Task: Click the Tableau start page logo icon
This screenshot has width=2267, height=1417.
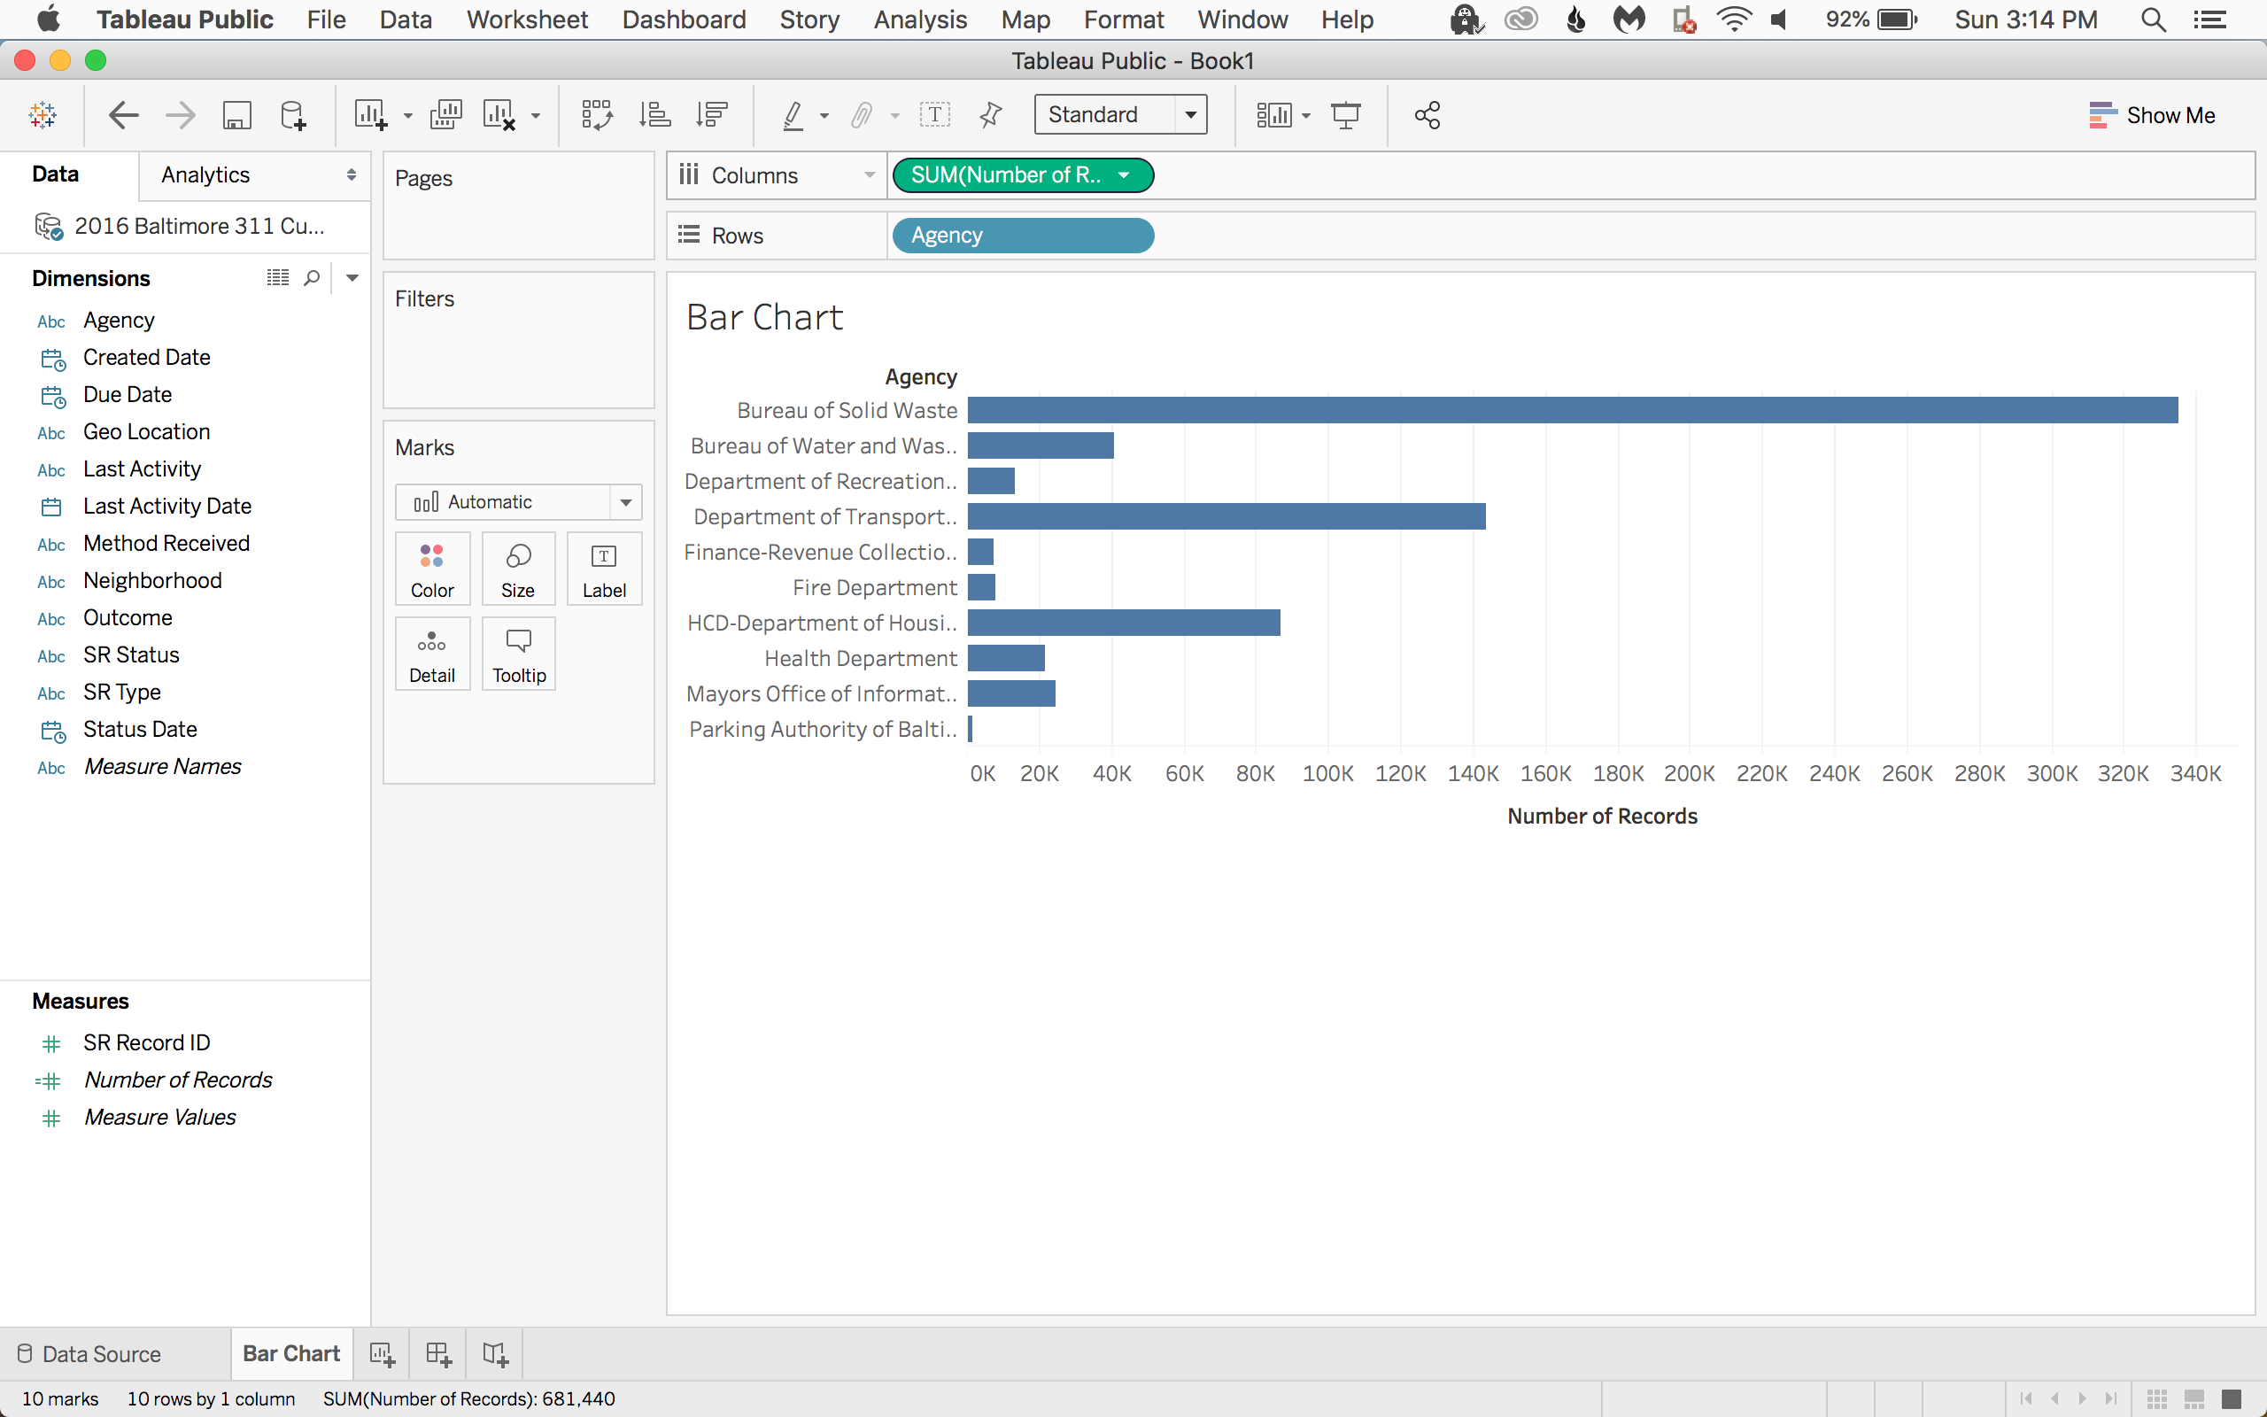Action: [43, 115]
